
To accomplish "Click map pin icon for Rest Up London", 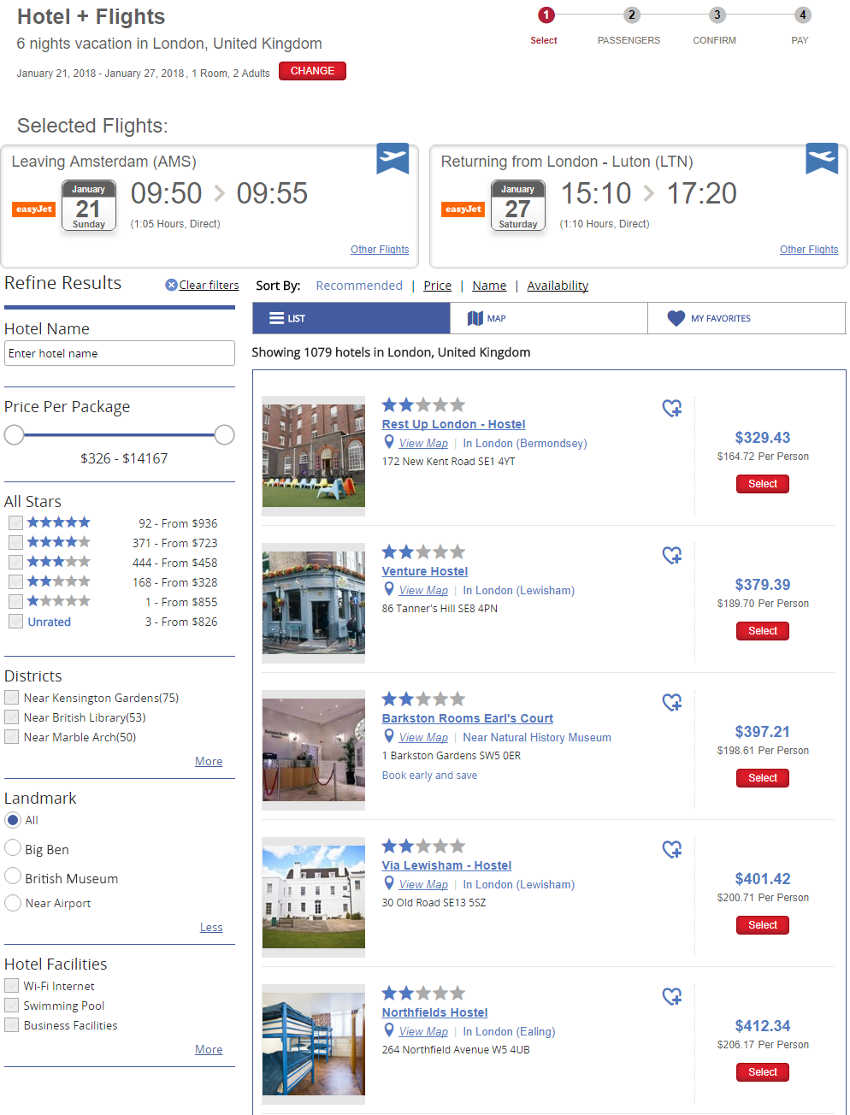I will 389,442.
